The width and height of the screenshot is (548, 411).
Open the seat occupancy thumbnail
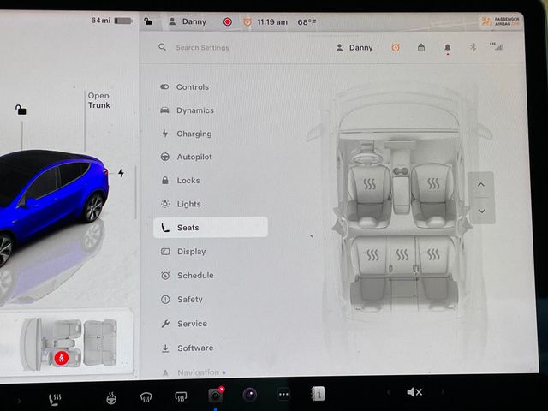[68, 344]
